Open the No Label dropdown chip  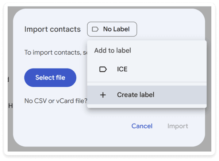click(x=112, y=29)
